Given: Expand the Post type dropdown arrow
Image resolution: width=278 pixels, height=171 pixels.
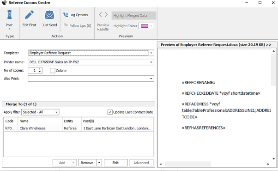Looking at the screenshot, I should pos(9,29).
